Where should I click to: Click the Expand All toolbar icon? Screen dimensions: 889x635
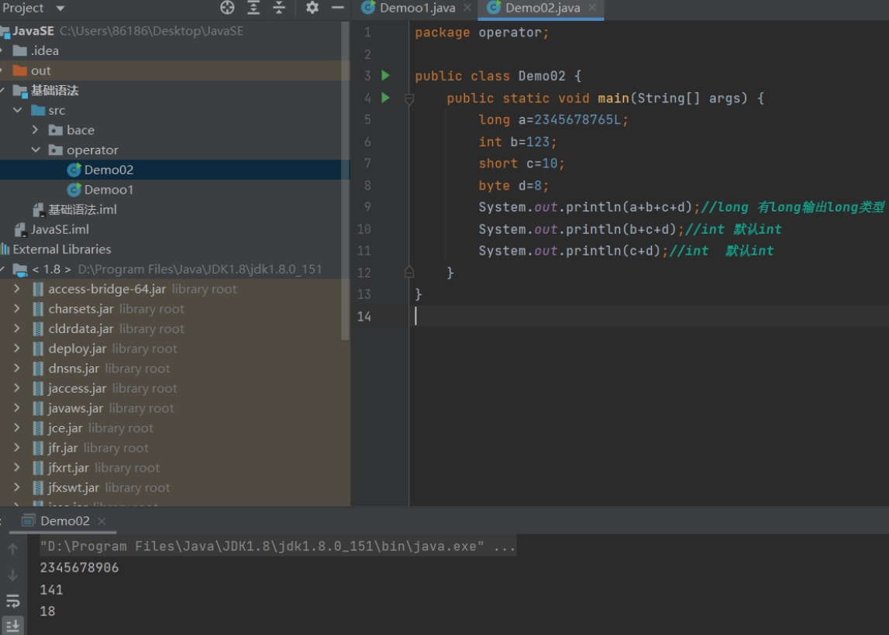tap(253, 8)
